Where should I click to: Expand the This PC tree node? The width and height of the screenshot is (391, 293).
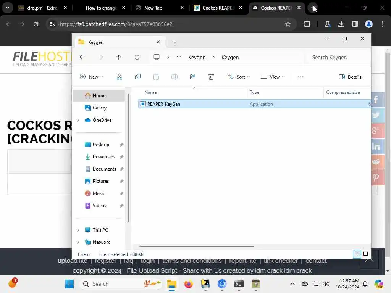[78, 230]
